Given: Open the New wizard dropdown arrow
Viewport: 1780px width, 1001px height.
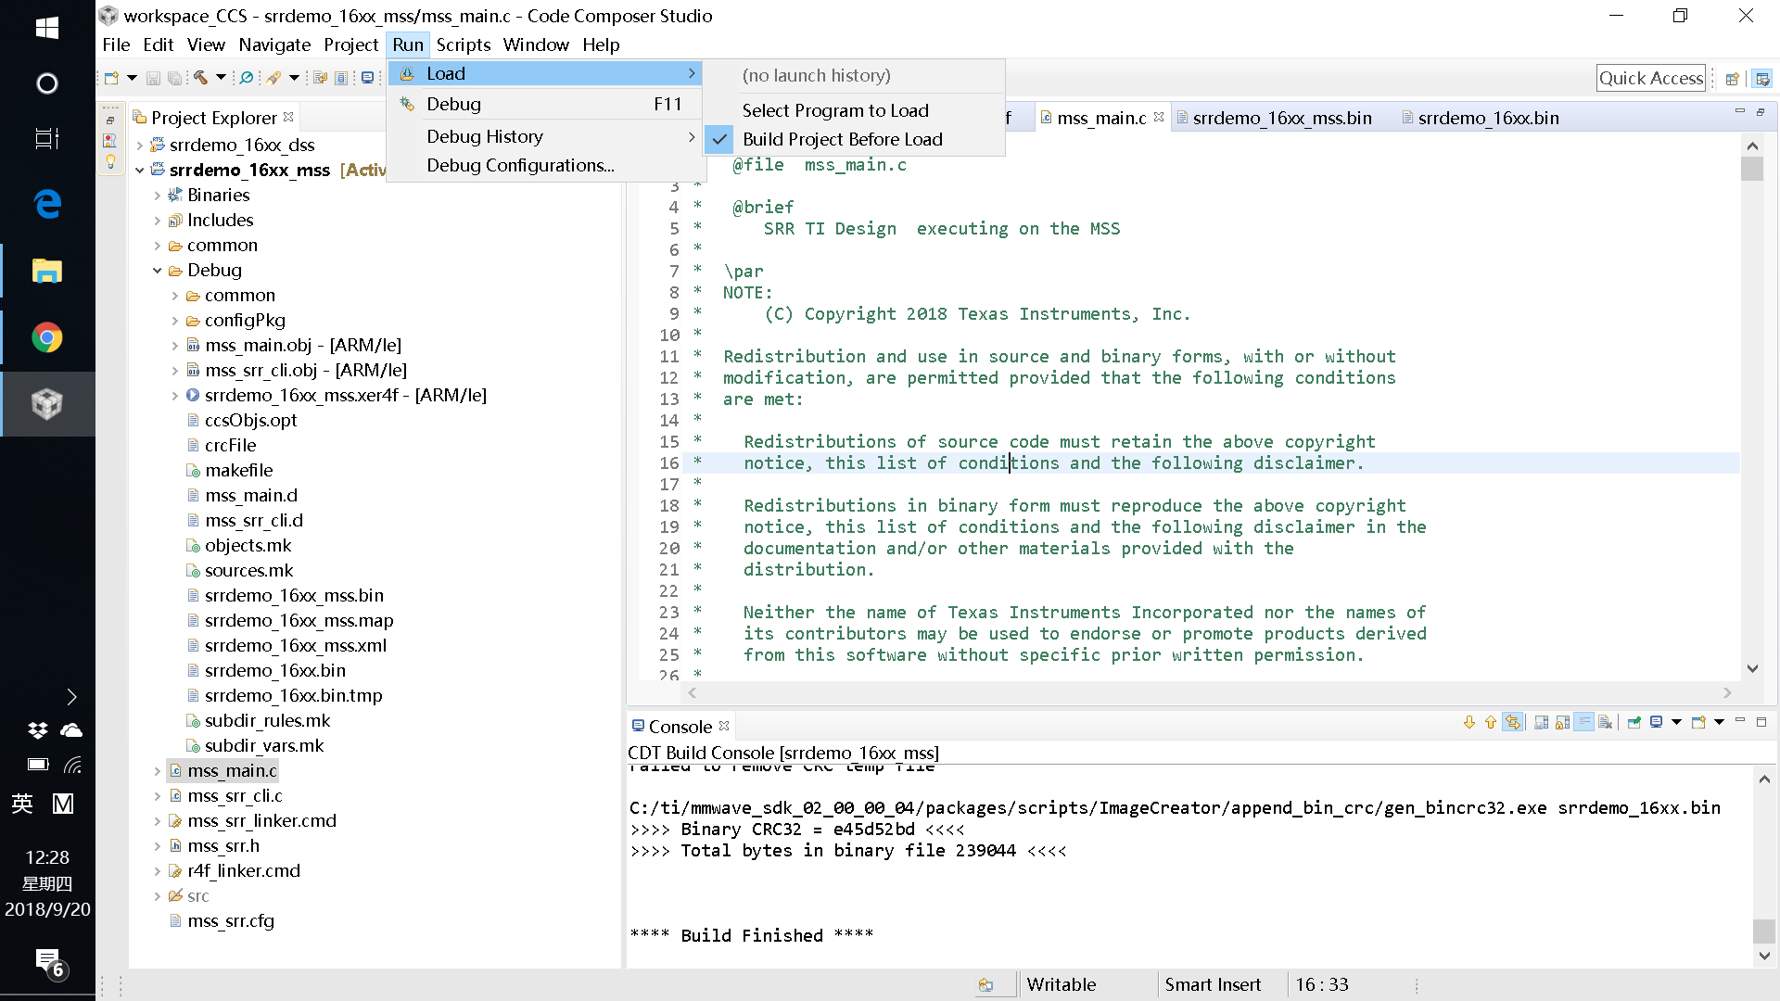Looking at the screenshot, I should click(132, 78).
